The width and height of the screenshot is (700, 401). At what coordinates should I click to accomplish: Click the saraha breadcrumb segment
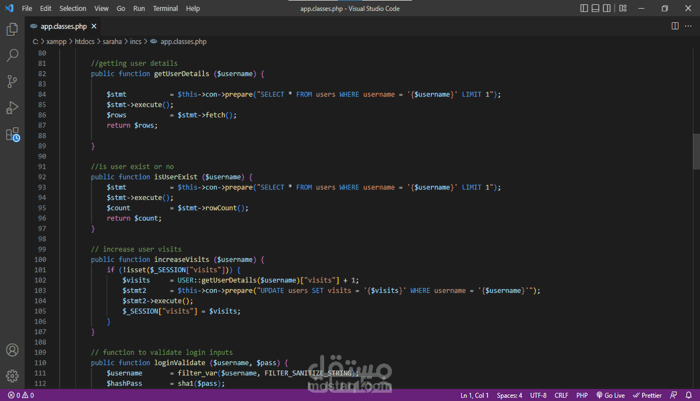(112, 41)
